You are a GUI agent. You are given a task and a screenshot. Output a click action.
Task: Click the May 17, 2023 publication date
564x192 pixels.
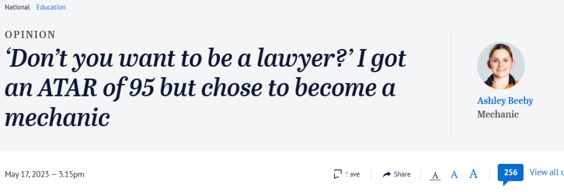(27, 174)
